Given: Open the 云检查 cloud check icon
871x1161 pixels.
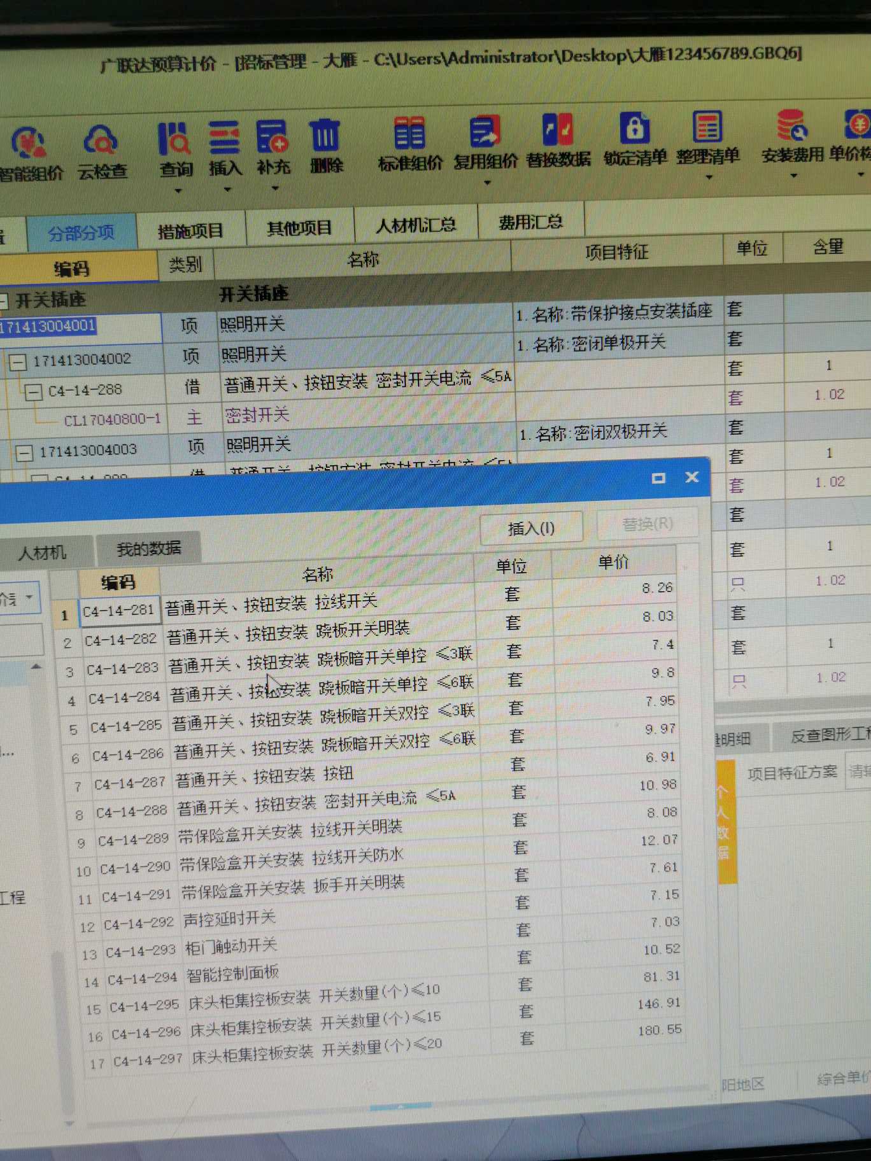Looking at the screenshot, I should pyautogui.click(x=102, y=153).
